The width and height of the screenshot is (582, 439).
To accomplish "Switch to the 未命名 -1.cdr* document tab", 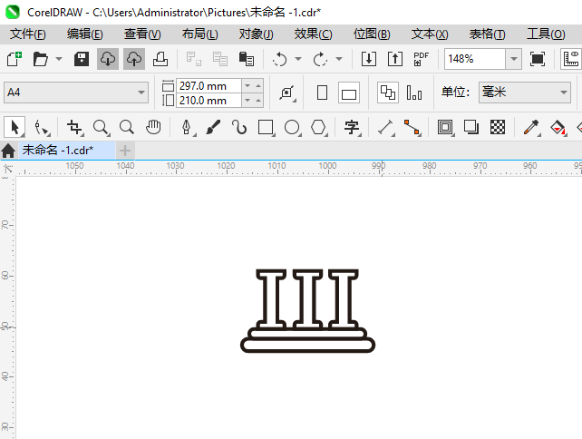I will pos(67,151).
